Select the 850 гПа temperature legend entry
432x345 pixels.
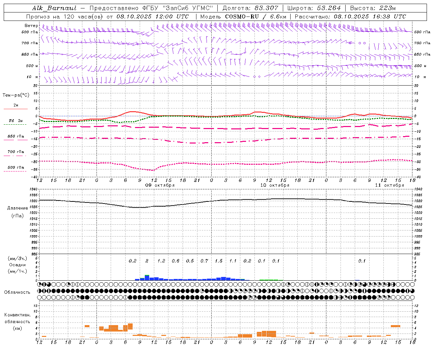(16, 136)
